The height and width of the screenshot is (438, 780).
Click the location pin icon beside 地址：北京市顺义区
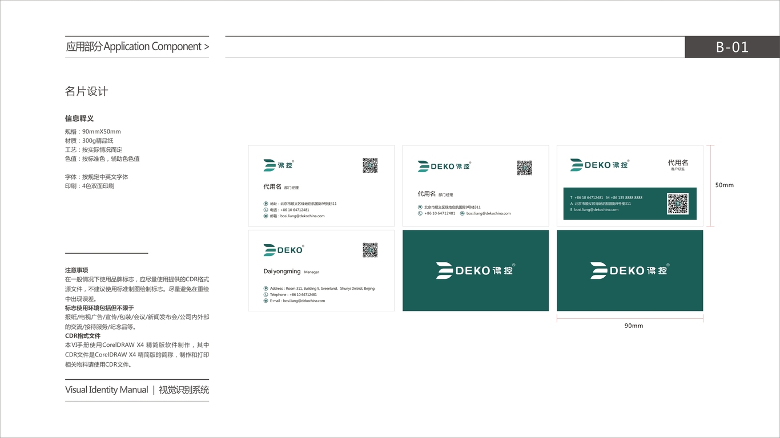coord(266,204)
